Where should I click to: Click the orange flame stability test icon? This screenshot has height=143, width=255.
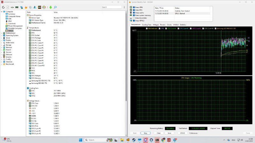26,7
